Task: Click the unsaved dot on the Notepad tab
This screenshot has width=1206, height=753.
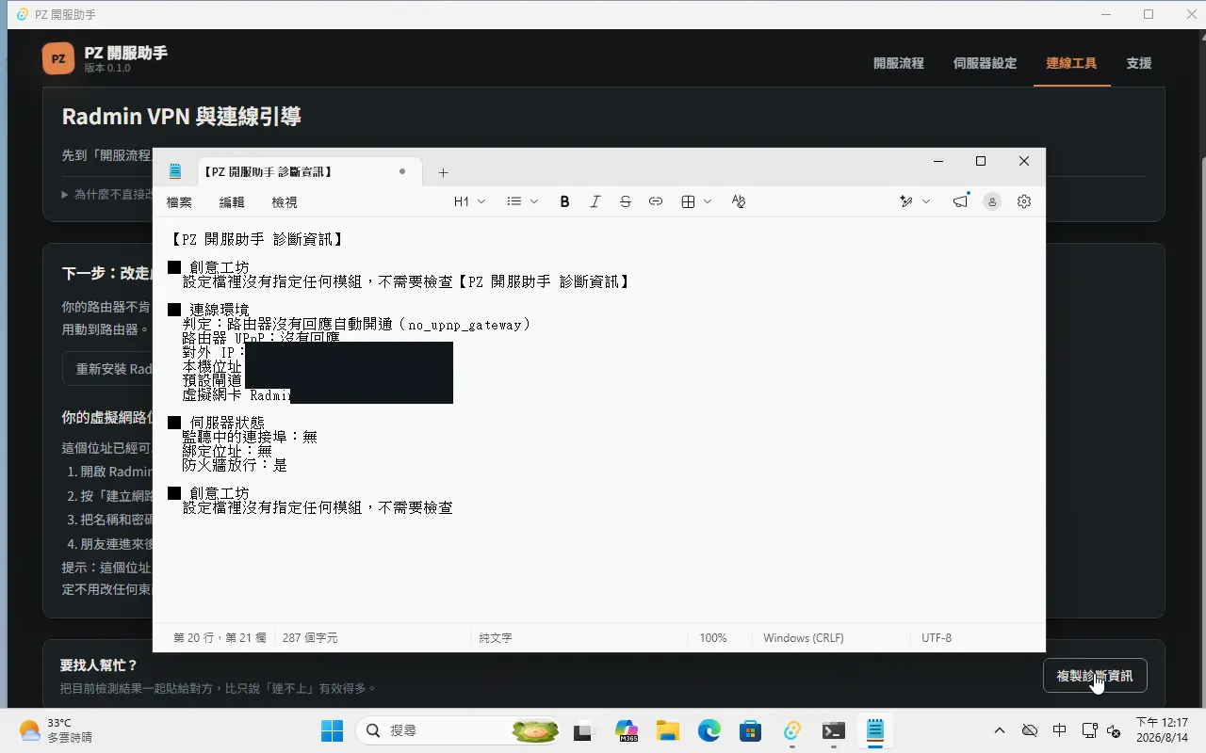Action: click(402, 171)
